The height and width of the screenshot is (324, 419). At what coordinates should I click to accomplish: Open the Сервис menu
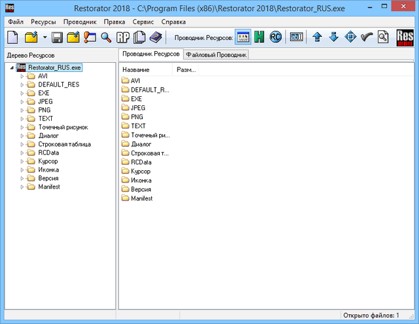[143, 22]
